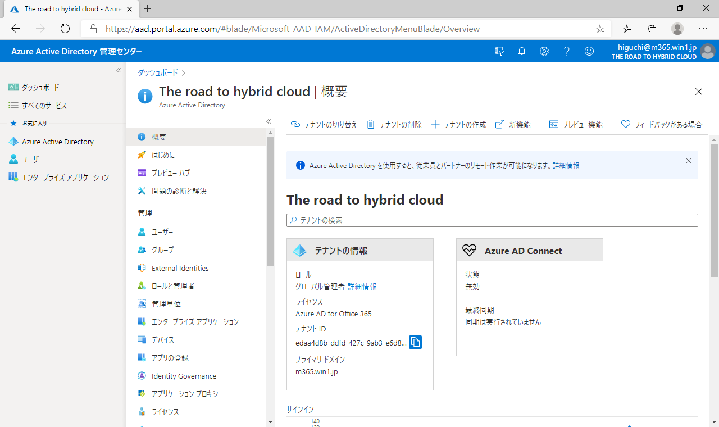Screen dimensions: 719x427
Task: Open ロールと管理者 item
Action: pos(196,286)
